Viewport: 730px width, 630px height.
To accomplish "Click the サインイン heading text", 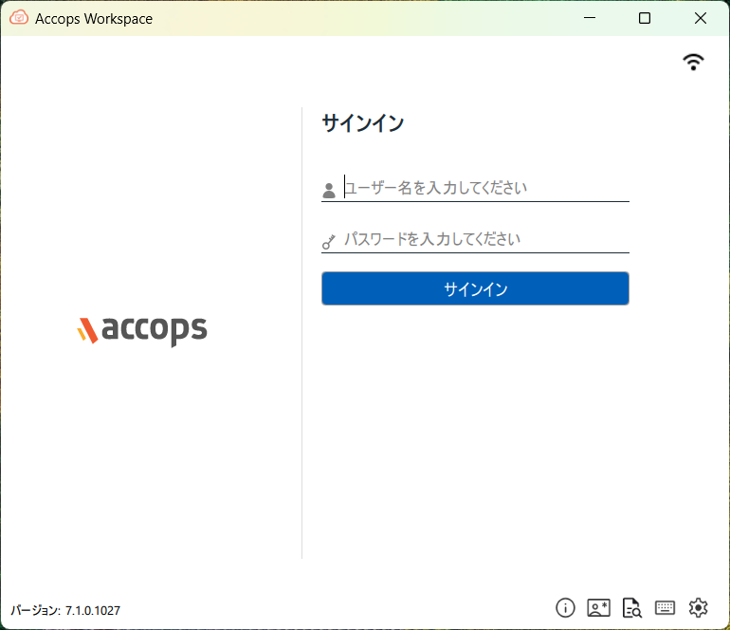I will click(x=363, y=123).
